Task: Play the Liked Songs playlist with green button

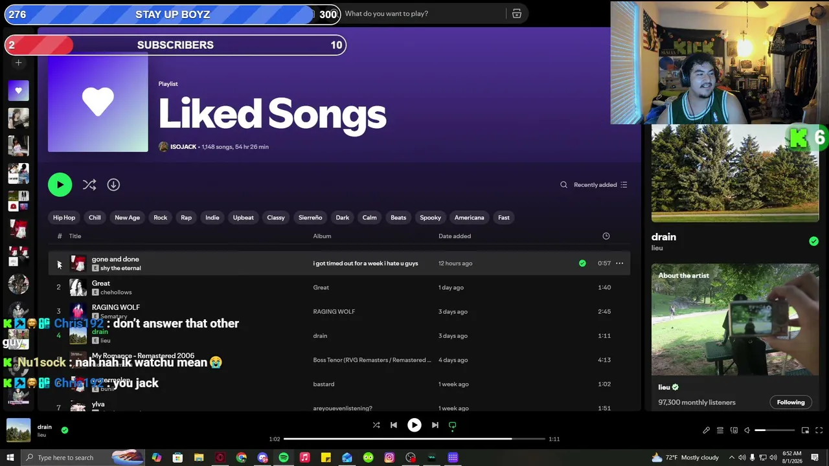Action: (60, 185)
